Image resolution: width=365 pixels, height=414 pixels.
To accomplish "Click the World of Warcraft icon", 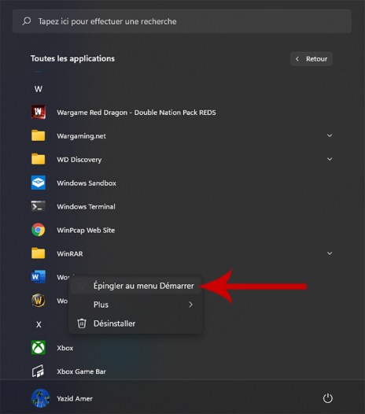I will tap(39, 301).
